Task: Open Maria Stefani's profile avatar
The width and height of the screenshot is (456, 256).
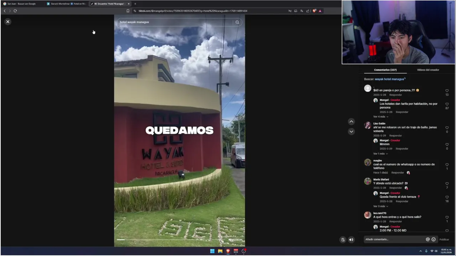Action: click(368, 181)
